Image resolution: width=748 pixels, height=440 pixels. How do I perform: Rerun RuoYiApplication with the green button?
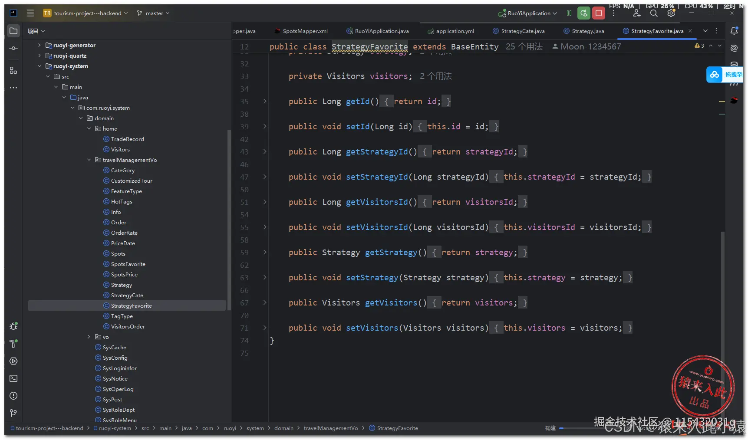point(584,13)
